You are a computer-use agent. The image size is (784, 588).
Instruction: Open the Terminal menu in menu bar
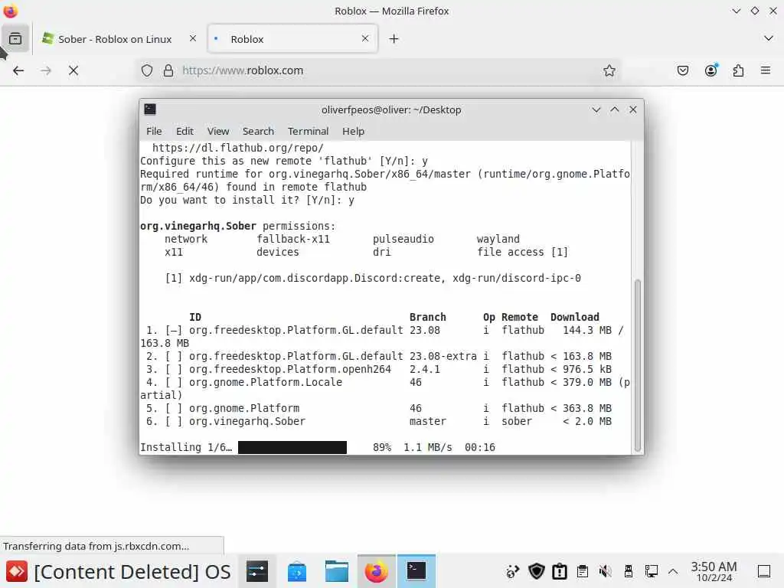(308, 131)
